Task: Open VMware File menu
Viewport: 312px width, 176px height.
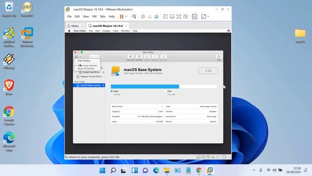Action: coord(69,17)
